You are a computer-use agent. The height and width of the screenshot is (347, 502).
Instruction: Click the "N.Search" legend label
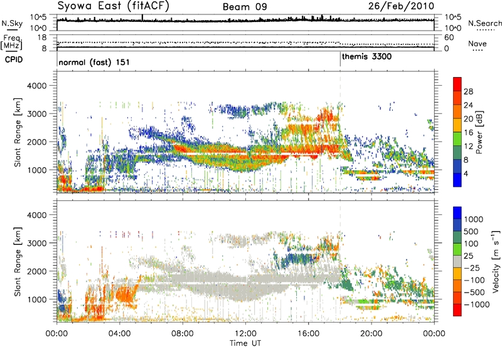pyautogui.click(x=484, y=23)
